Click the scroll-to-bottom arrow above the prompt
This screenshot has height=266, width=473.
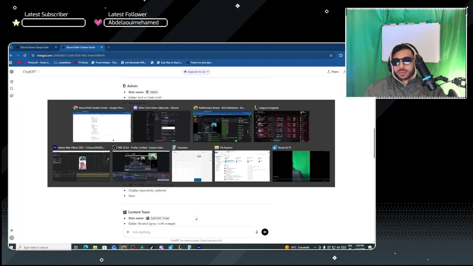click(x=196, y=219)
